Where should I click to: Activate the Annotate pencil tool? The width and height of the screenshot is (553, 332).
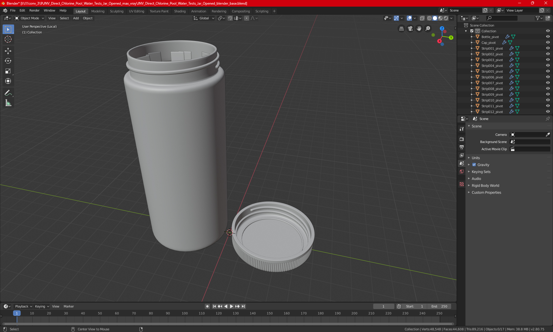[8, 93]
